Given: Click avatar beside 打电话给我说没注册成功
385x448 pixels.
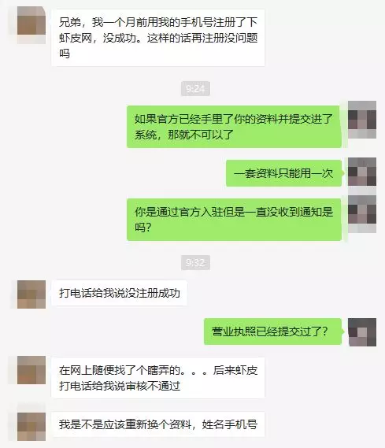Looking at the screenshot, I should (31, 294).
